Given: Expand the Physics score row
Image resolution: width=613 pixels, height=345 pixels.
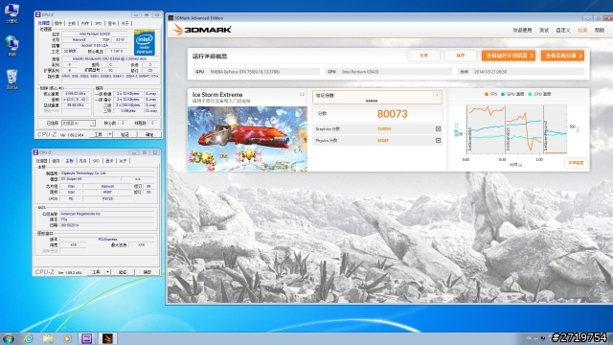Looking at the screenshot, I should coord(438,141).
